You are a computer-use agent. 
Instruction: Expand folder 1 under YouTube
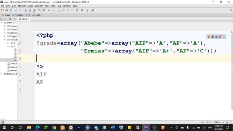pyautogui.click(x=8, y=43)
